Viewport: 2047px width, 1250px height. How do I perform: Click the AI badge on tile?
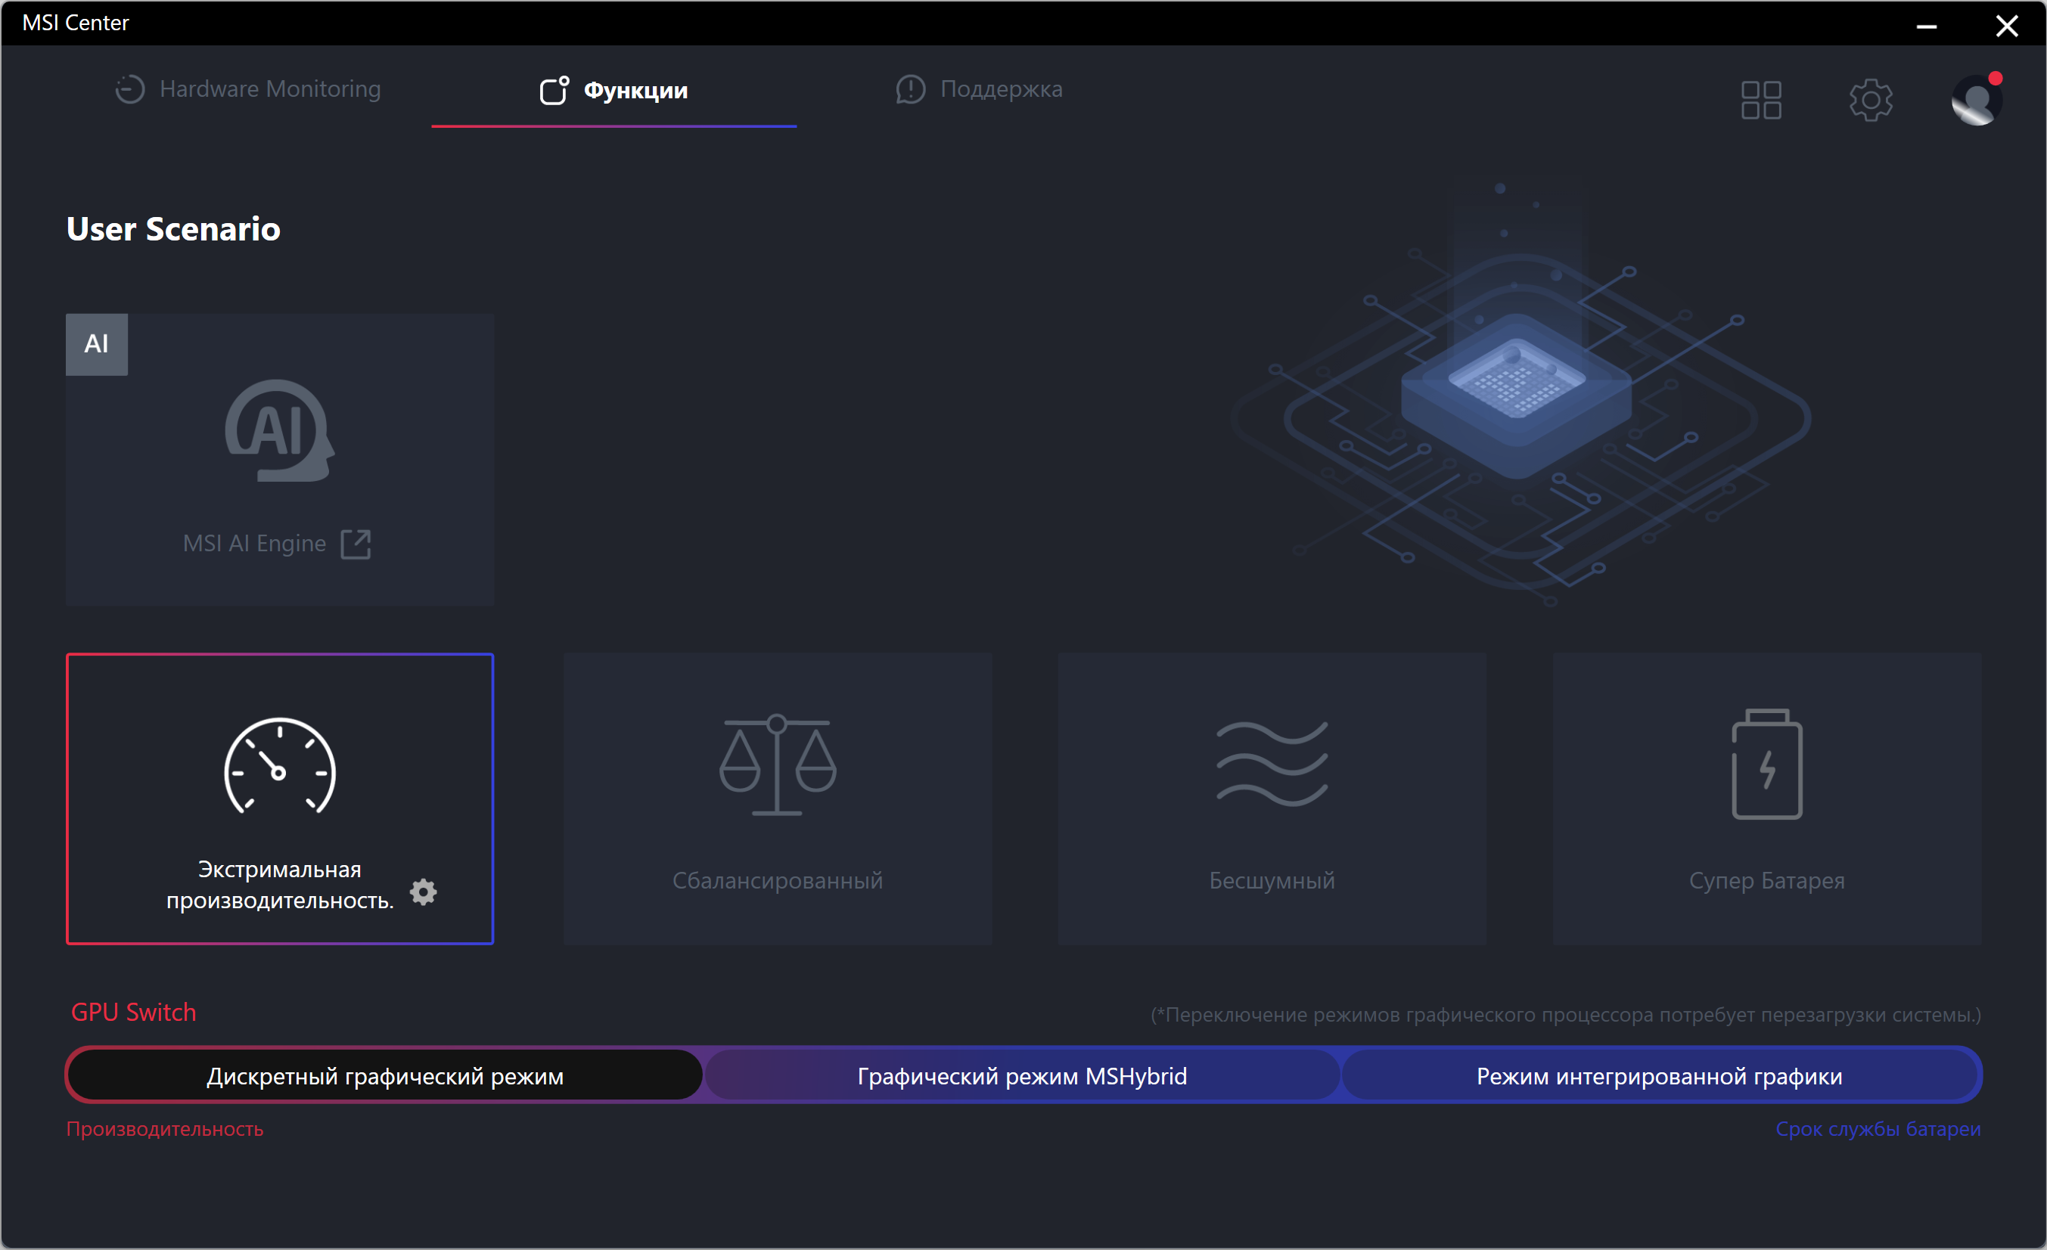pos(96,344)
